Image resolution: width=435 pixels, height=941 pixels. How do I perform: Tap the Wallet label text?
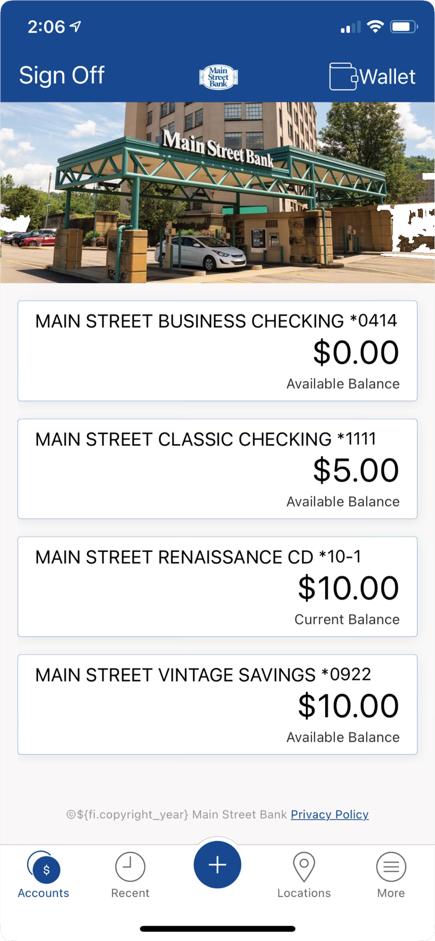point(387,77)
